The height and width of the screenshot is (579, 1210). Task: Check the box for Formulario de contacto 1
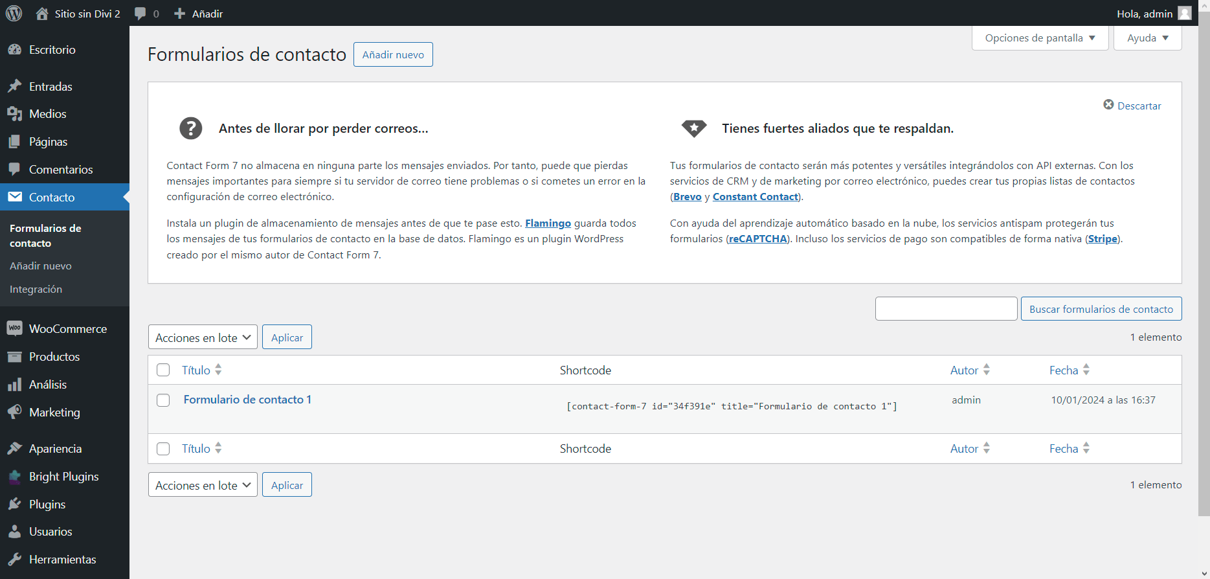(x=163, y=400)
